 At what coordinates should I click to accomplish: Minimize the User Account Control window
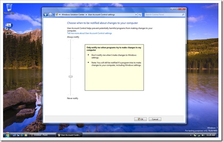[172, 9]
